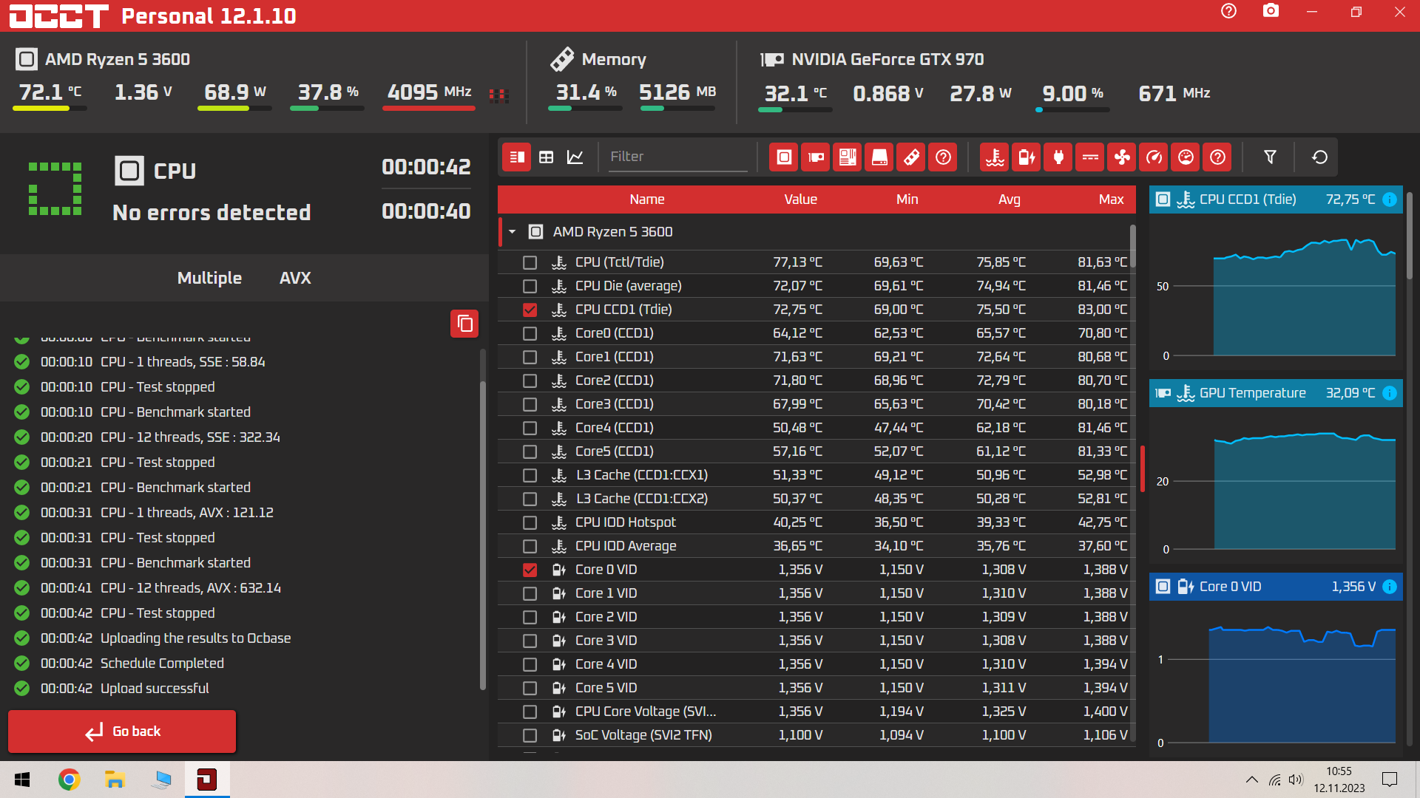Check the SoC Voltage (SVI2 TFN) checkbox

point(530,735)
